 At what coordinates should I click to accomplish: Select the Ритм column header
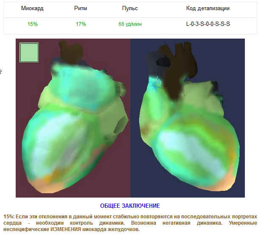(x=81, y=8)
